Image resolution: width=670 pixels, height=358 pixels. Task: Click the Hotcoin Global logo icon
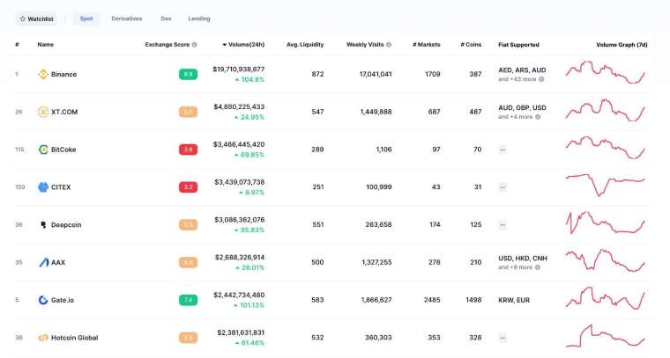tap(42, 338)
